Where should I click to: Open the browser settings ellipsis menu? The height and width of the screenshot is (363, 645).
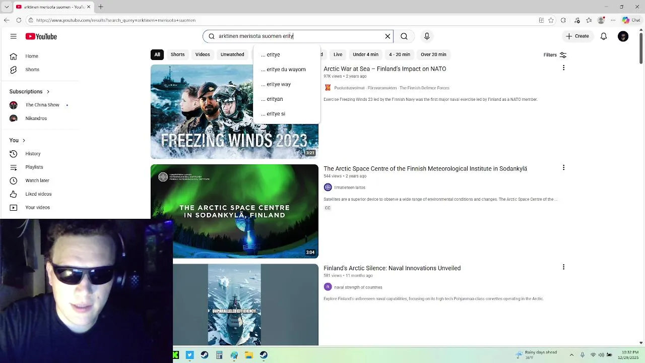pos(613,20)
